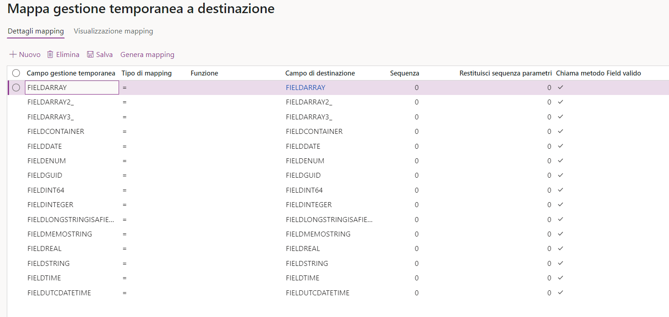
Task: Run 'Genera mapping'
Action: [x=147, y=54]
